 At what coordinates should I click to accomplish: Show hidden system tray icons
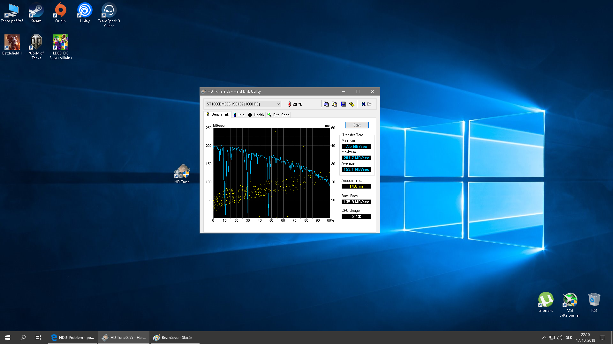(x=544, y=338)
